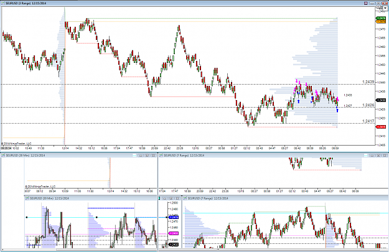The height and width of the screenshot is (252, 389).
Task: Open the dropdown arrow above the 3 Range price axis
Action: click(385, 8)
